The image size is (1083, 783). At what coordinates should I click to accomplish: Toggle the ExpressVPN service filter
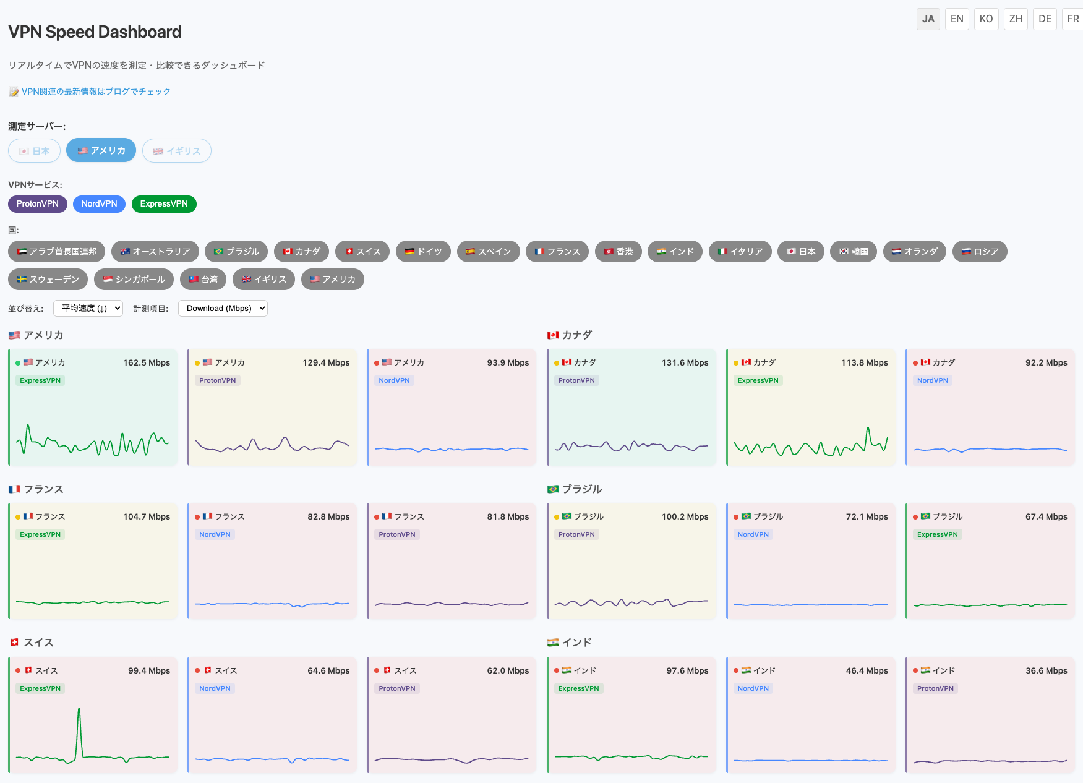click(x=164, y=204)
